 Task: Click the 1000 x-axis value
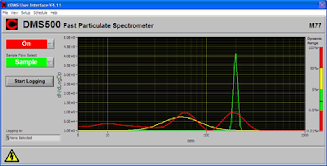(304, 135)
